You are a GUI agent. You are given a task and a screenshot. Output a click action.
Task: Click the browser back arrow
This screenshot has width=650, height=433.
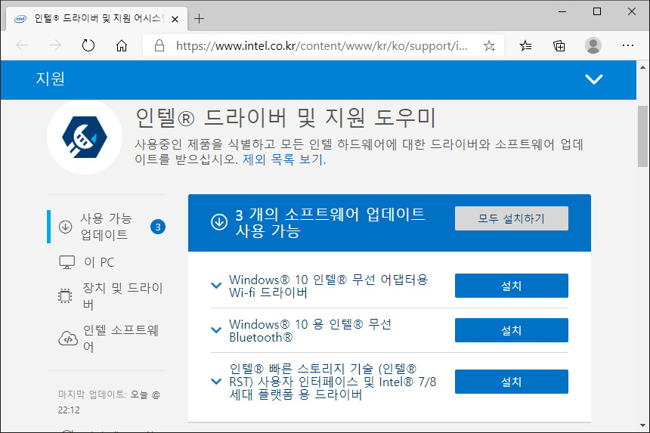tap(22, 45)
